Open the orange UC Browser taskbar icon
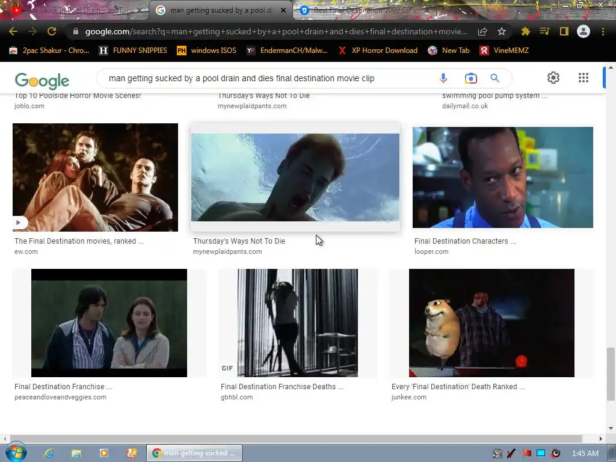616x462 pixels. pos(132,453)
